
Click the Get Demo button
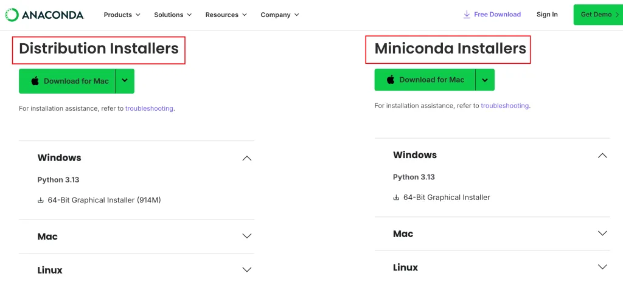(x=598, y=15)
